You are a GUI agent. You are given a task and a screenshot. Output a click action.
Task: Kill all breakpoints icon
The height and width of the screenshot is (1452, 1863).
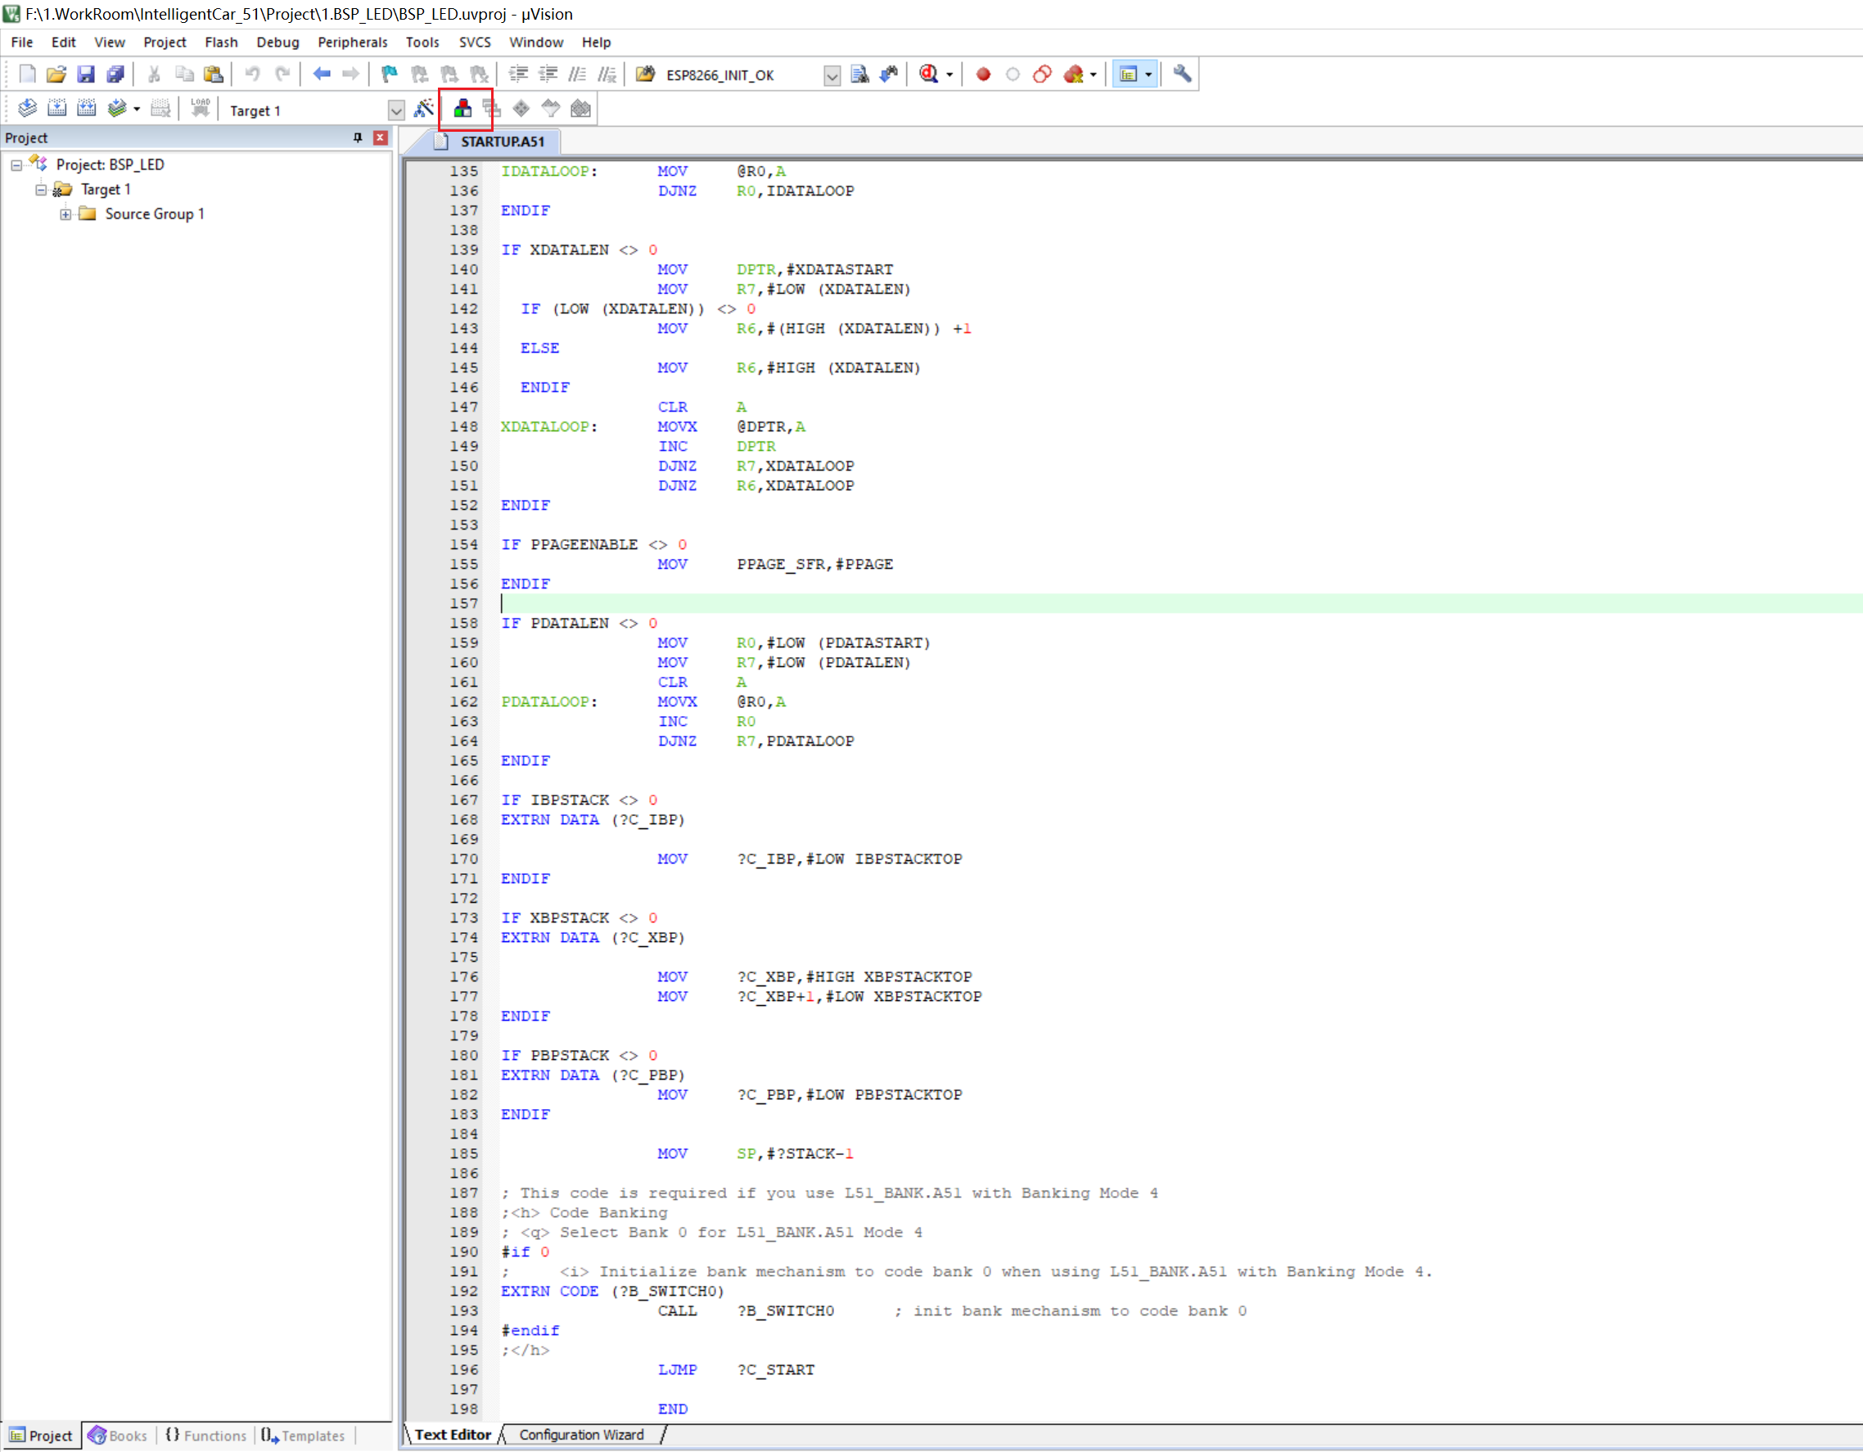(1073, 74)
